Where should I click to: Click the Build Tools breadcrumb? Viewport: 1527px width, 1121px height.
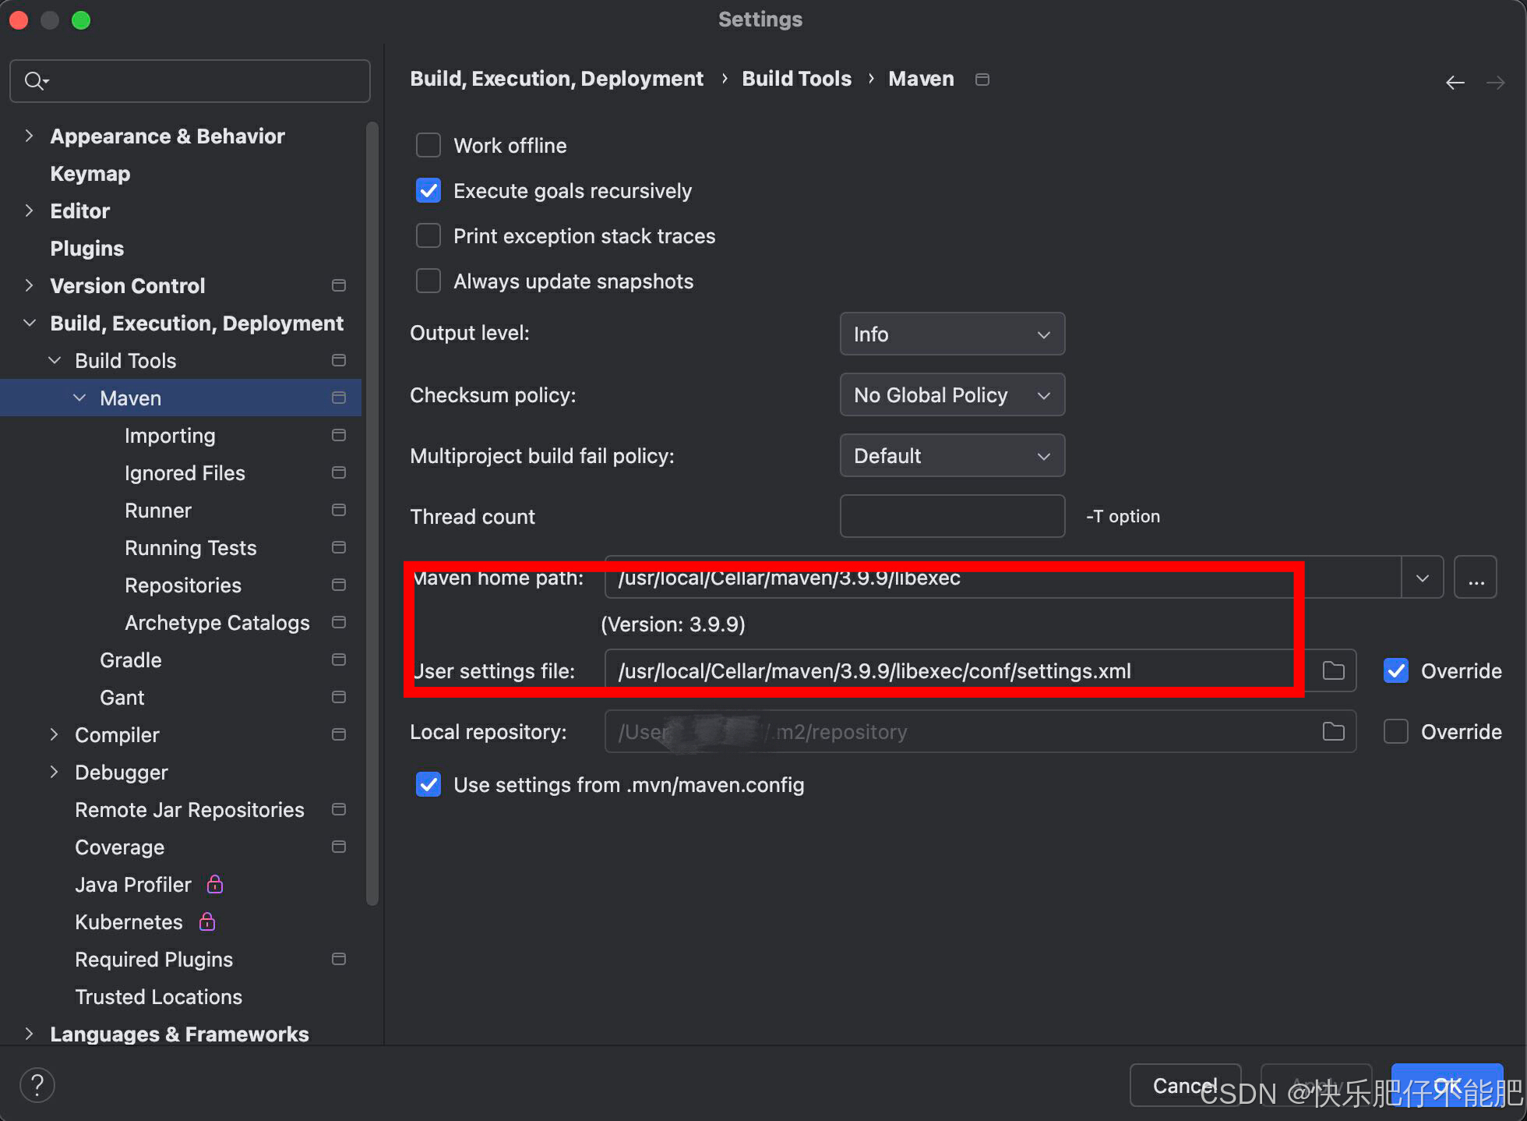[796, 79]
